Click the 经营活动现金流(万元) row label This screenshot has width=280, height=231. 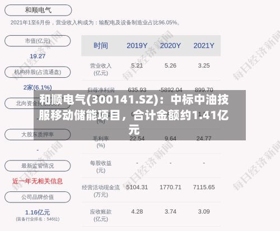(101, 191)
